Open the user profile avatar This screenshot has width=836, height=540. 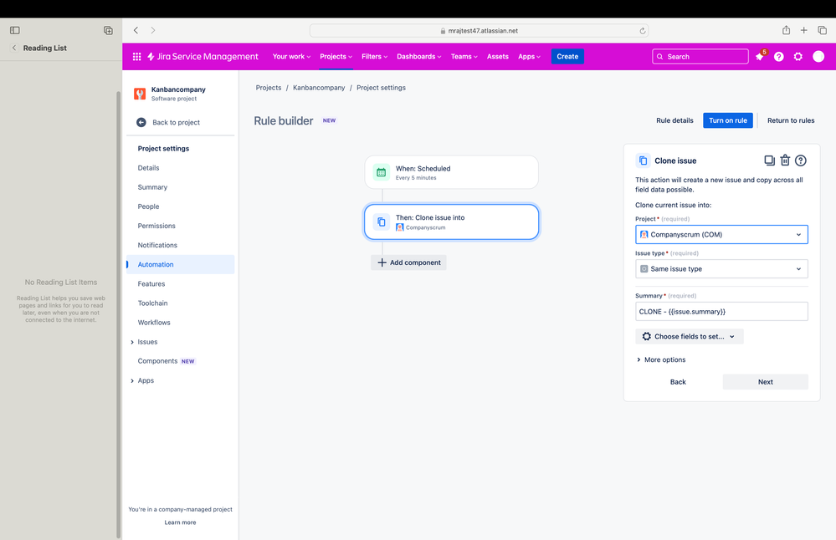click(818, 57)
